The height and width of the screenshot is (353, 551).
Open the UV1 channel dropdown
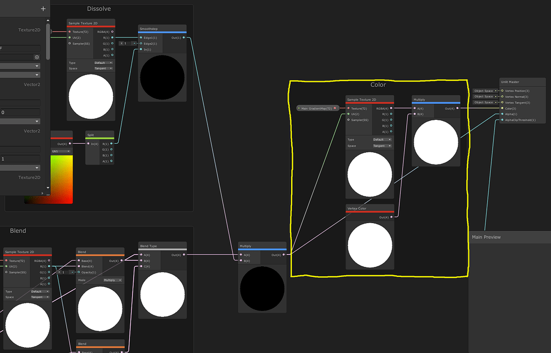[61, 152]
